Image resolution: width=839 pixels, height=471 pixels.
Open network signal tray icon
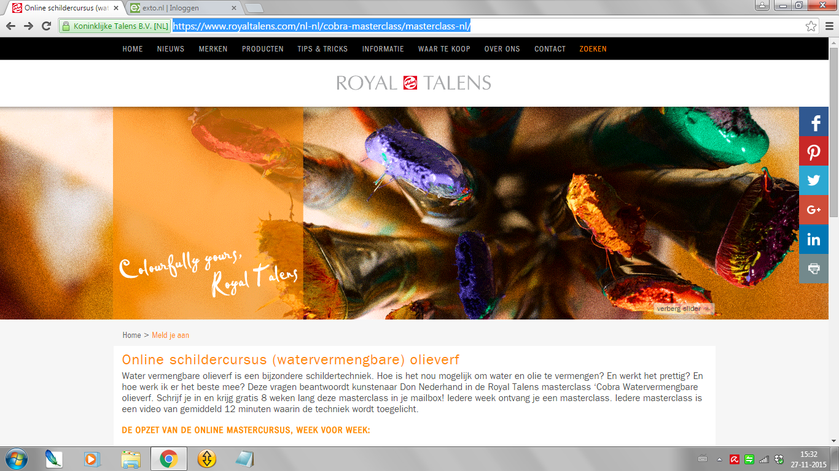763,459
